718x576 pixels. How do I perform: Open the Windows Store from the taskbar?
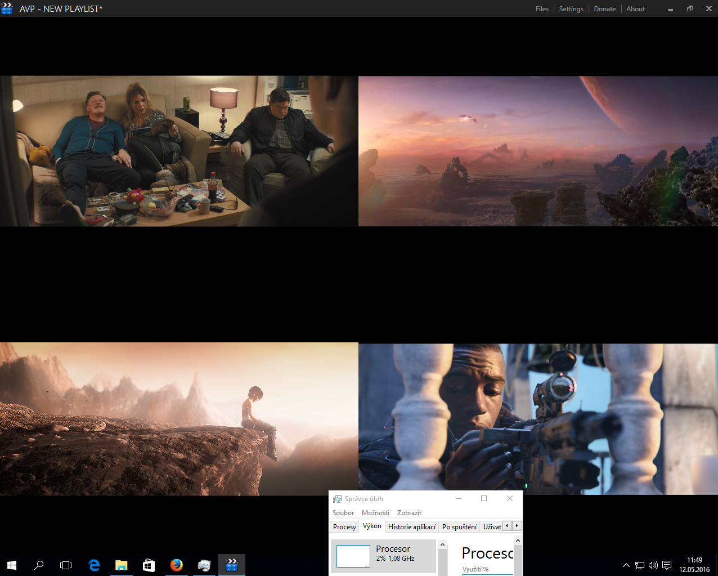pyautogui.click(x=149, y=565)
